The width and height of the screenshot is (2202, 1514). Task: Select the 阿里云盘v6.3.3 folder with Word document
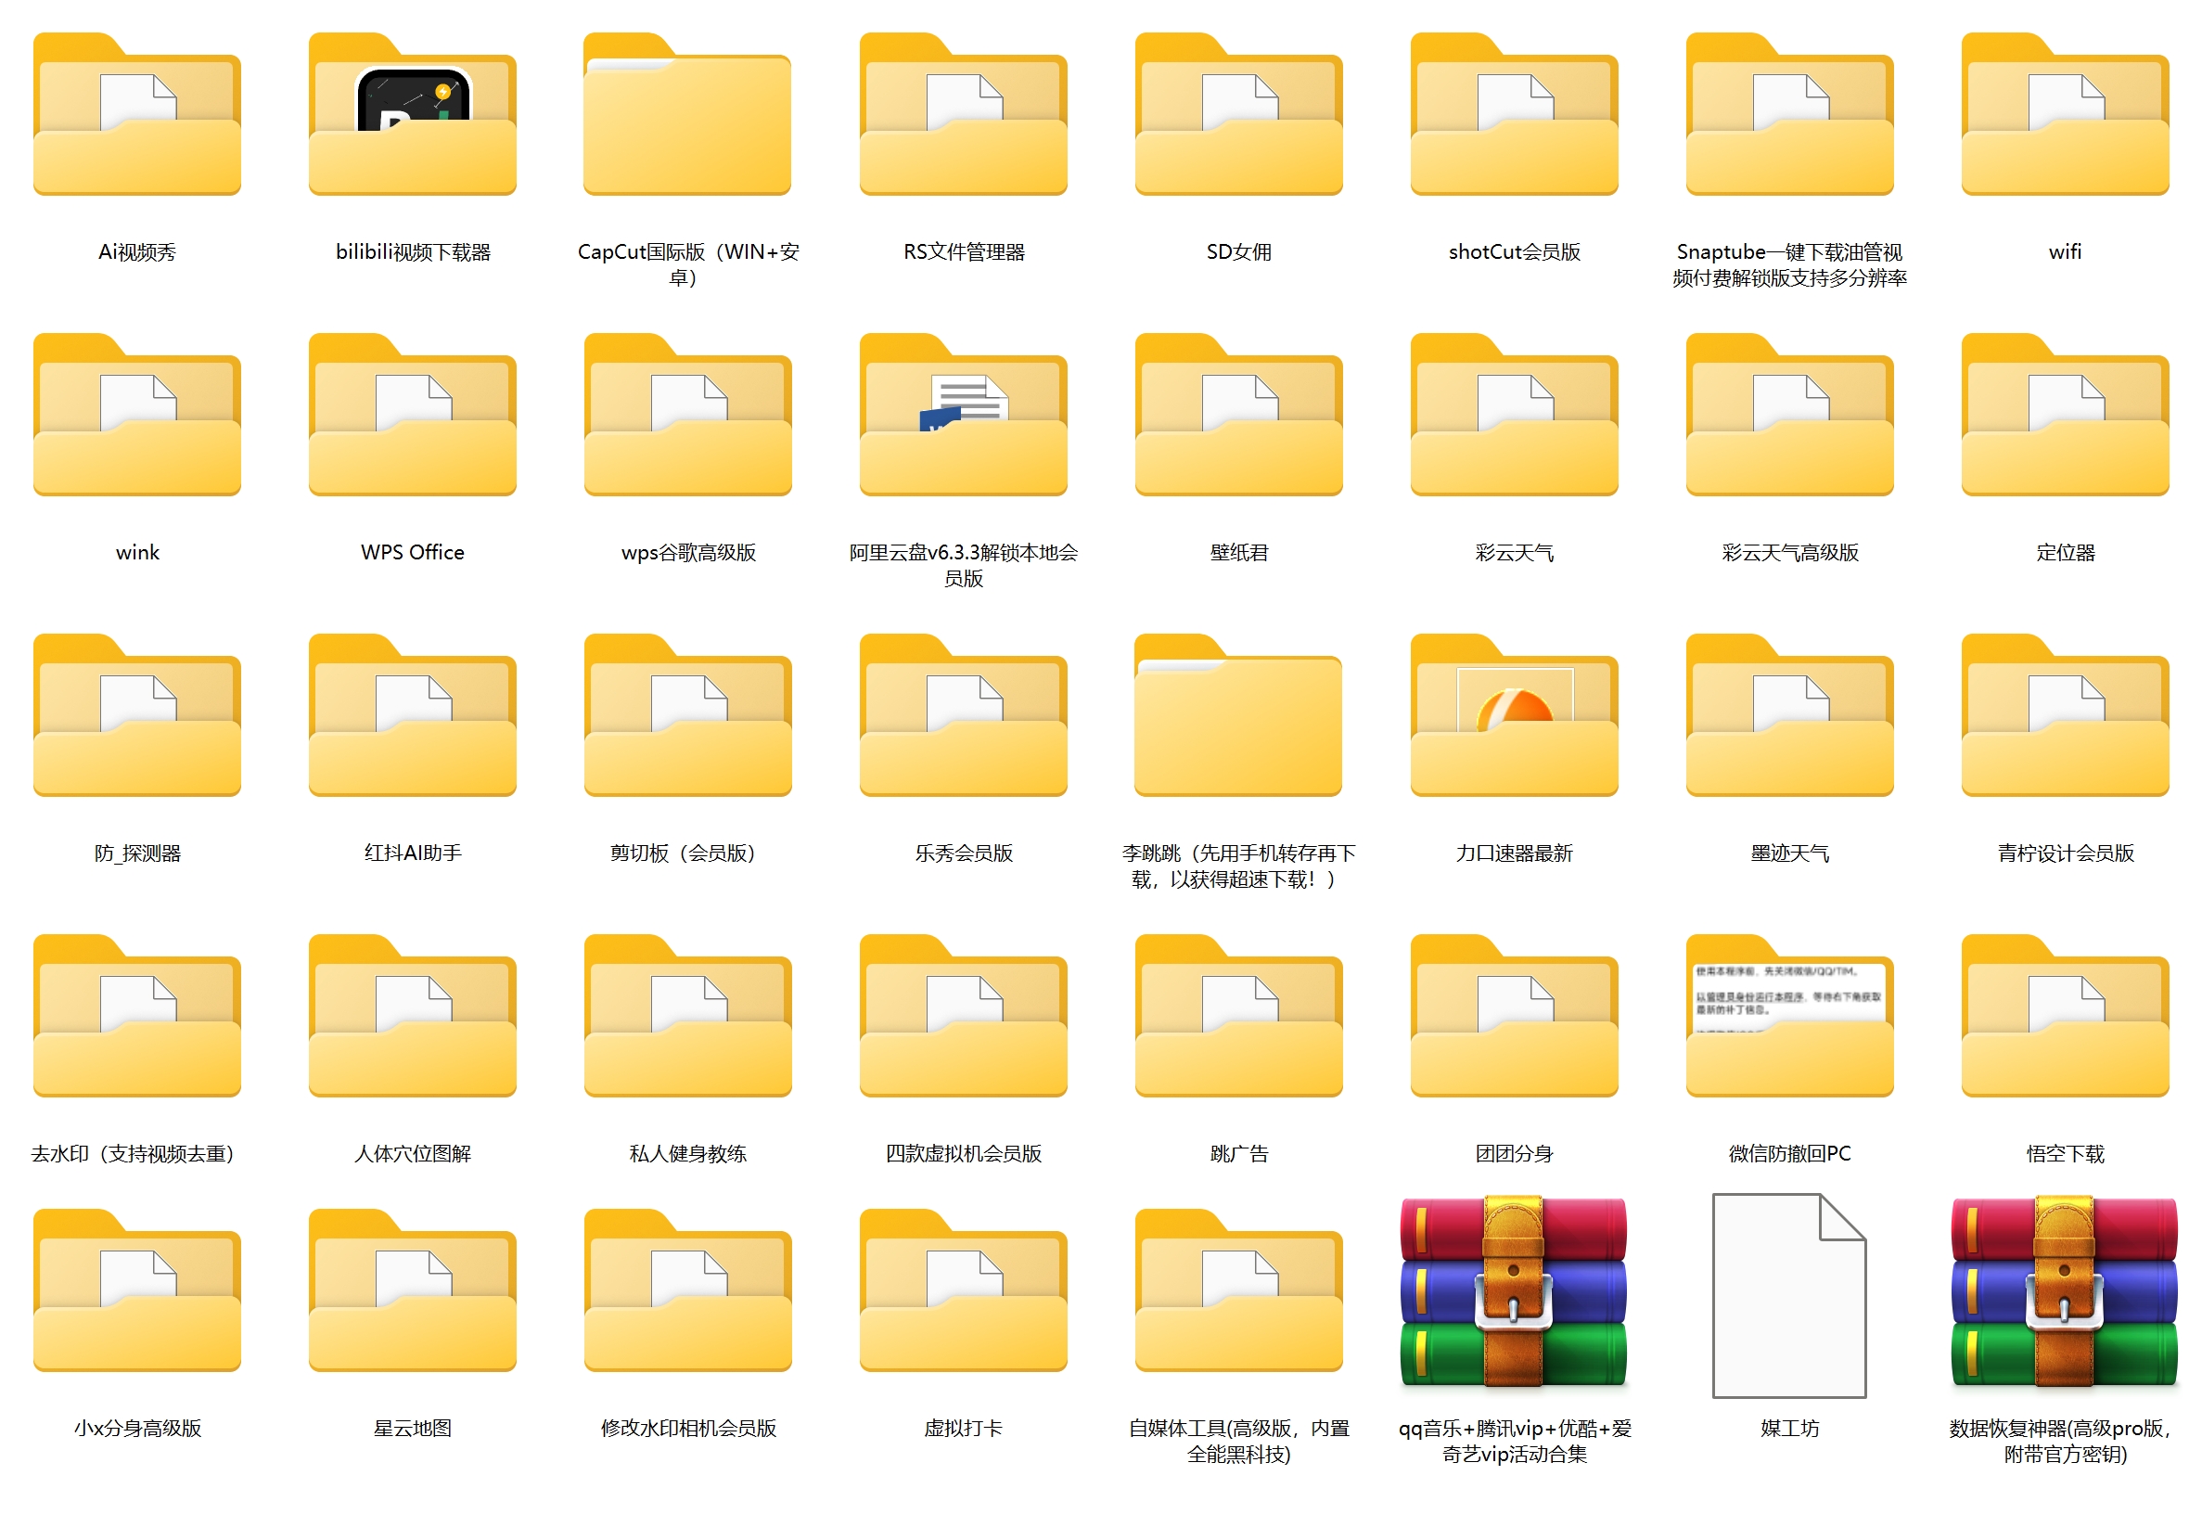pos(963,416)
